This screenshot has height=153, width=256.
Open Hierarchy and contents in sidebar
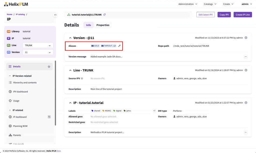pyautogui.click(x=25, y=83)
